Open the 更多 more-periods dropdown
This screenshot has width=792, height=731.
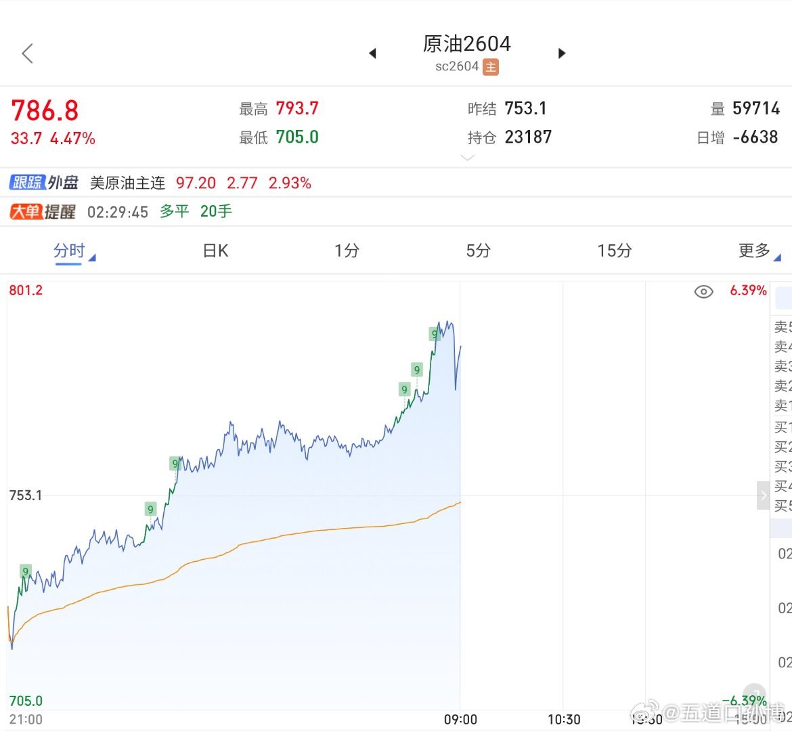pyautogui.click(x=757, y=251)
